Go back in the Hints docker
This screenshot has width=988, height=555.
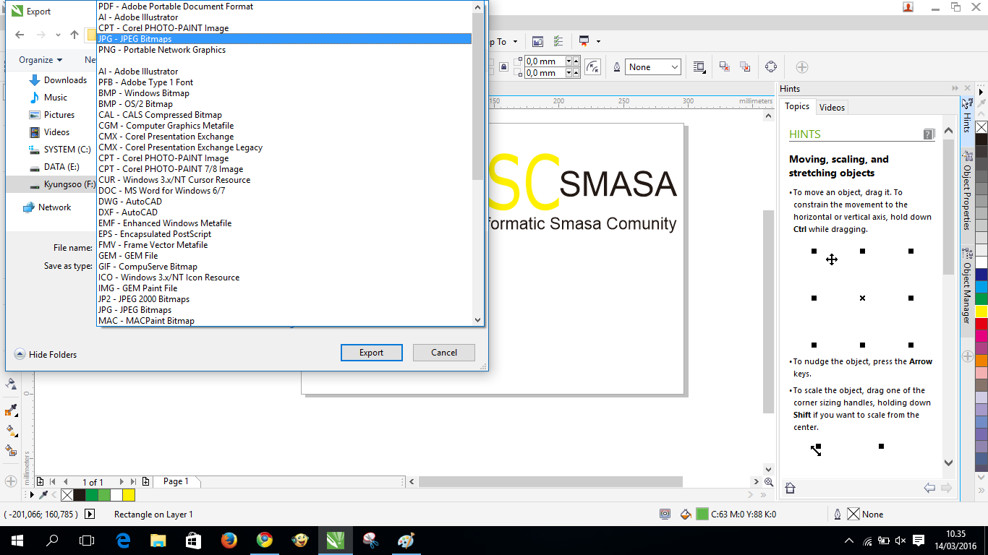tap(929, 489)
